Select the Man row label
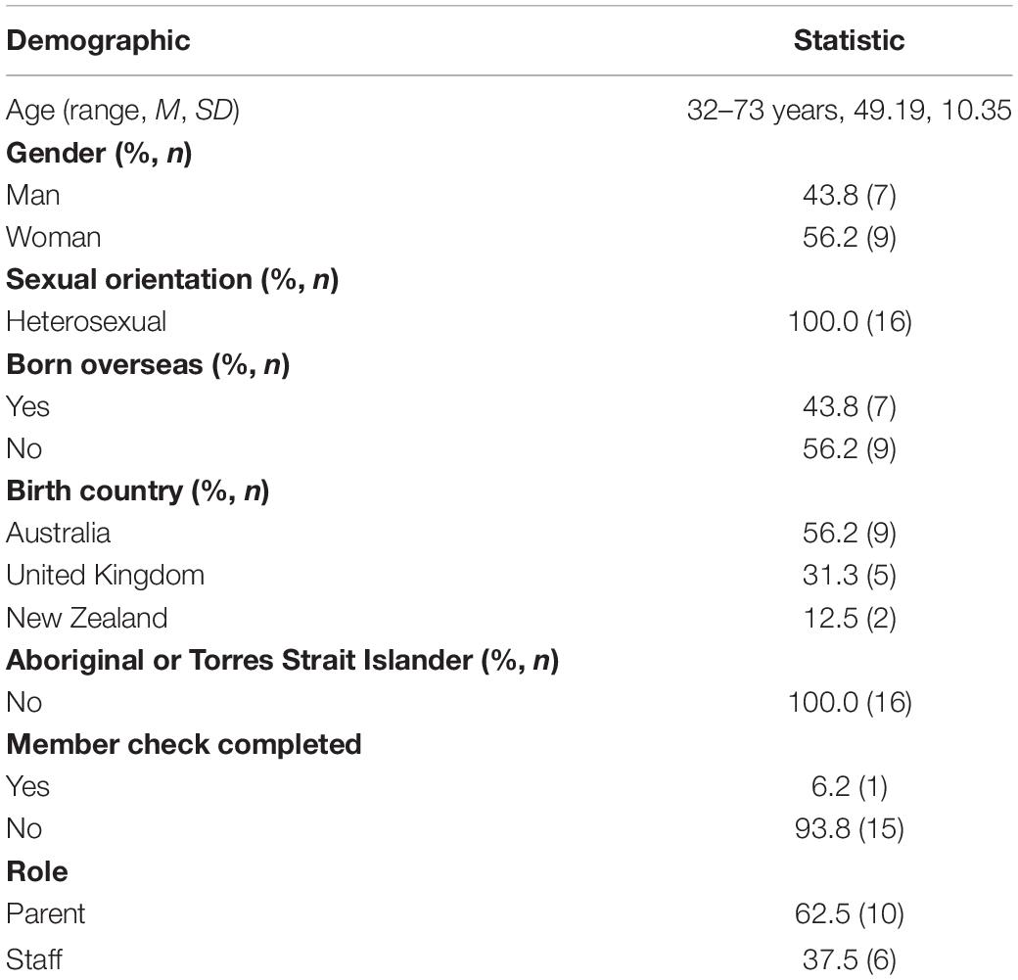This screenshot has height=980, width=1018. coord(33,195)
